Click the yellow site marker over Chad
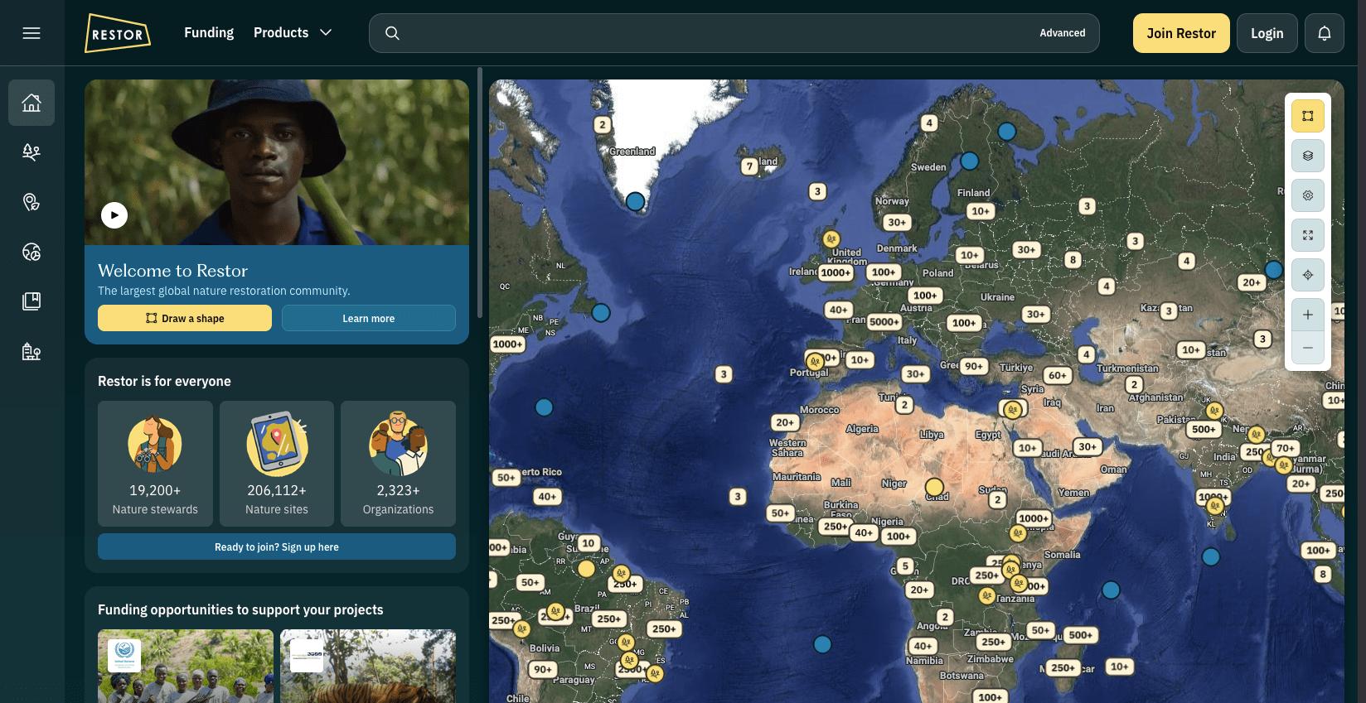Screen dimensions: 1366x703 pyautogui.click(x=935, y=487)
